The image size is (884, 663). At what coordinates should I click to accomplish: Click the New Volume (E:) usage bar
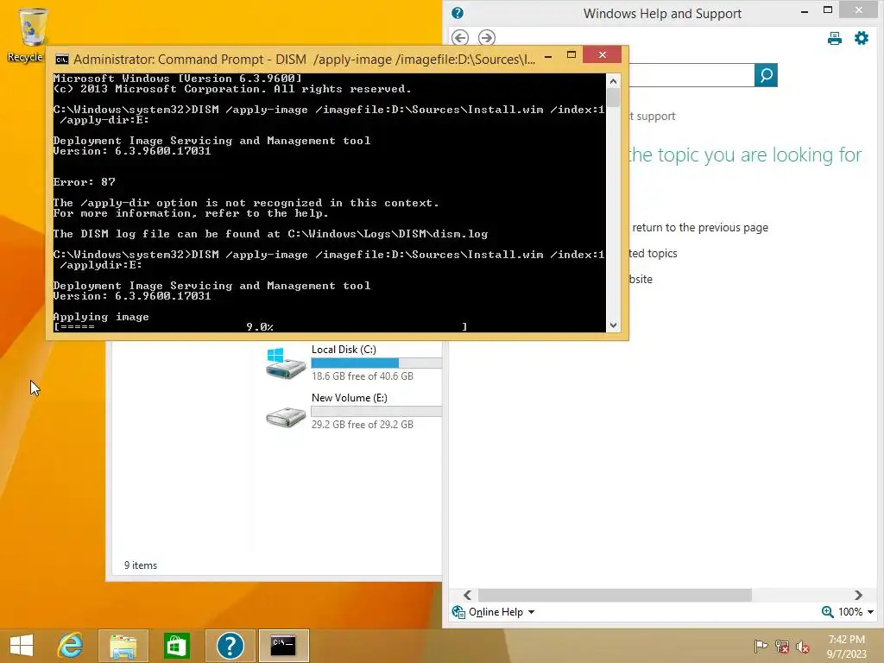tap(376, 412)
